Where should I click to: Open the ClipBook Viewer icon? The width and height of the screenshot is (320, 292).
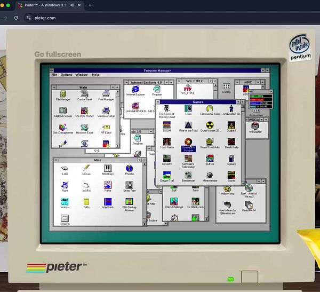pyautogui.click(x=63, y=112)
